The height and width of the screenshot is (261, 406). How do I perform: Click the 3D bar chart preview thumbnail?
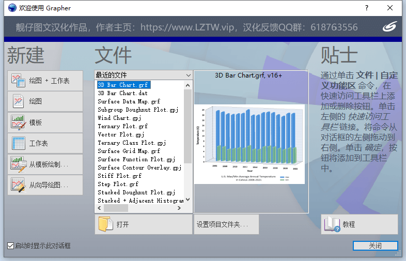point(249,144)
